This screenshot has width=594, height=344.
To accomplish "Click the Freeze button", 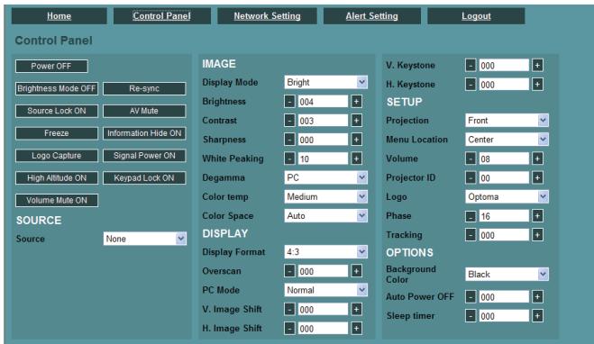I will (x=57, y=133).
